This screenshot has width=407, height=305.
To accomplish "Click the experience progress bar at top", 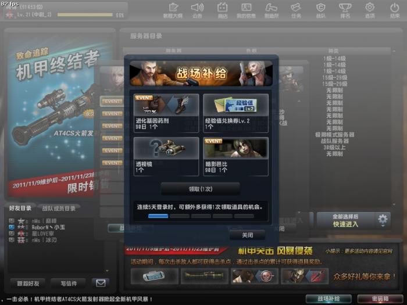I will coord(85,15).
